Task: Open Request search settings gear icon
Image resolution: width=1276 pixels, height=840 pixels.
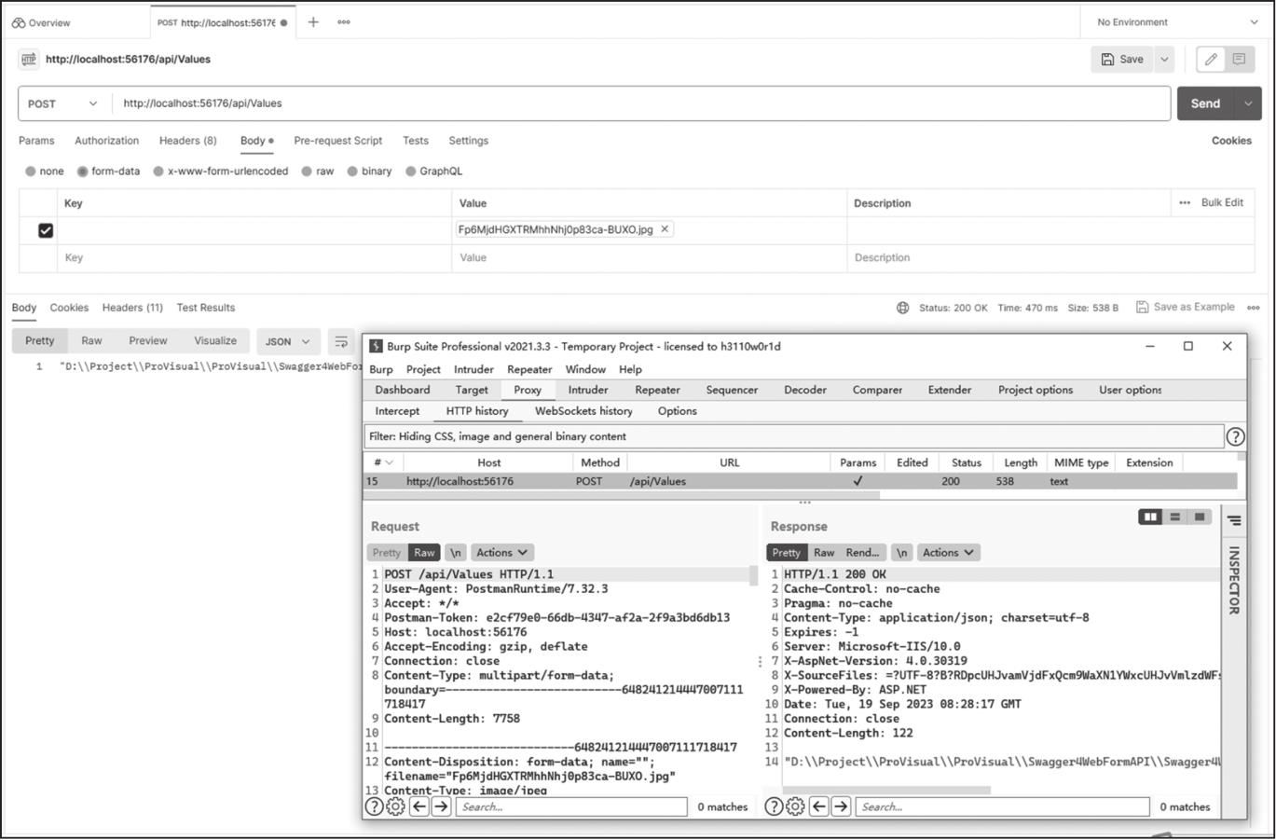Action: point(395,806)
